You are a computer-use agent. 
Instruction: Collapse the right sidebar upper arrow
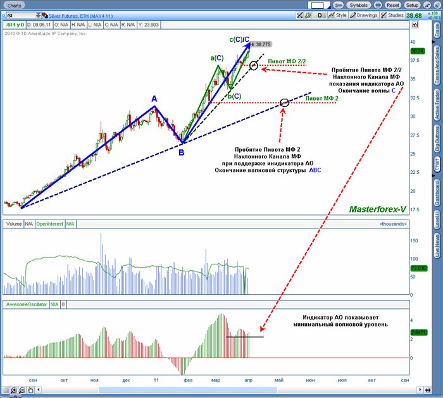[x=434, y=42]
